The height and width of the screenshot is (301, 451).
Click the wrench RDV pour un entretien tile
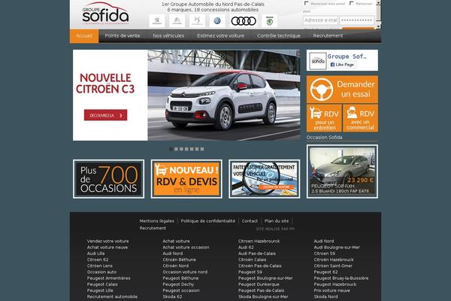coord(324,118)
